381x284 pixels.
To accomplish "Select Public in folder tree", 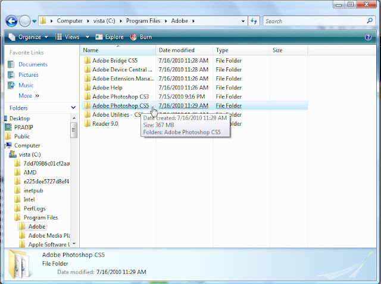I will pyautogui.click(x=22, y=136).
